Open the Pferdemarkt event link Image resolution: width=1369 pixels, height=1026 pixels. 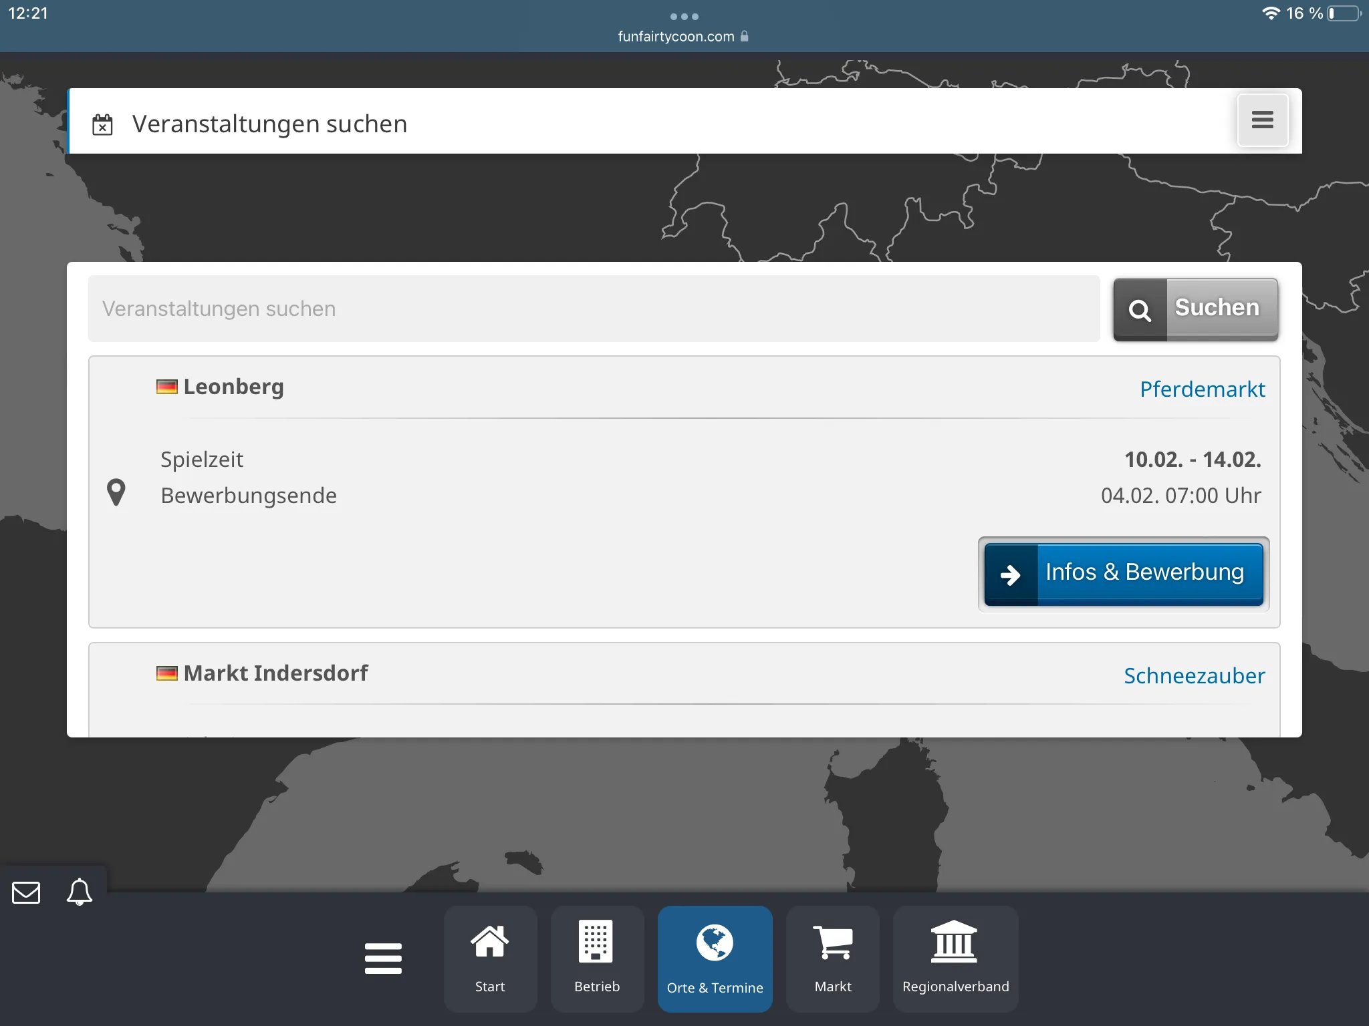click(x=1202, y=389)
